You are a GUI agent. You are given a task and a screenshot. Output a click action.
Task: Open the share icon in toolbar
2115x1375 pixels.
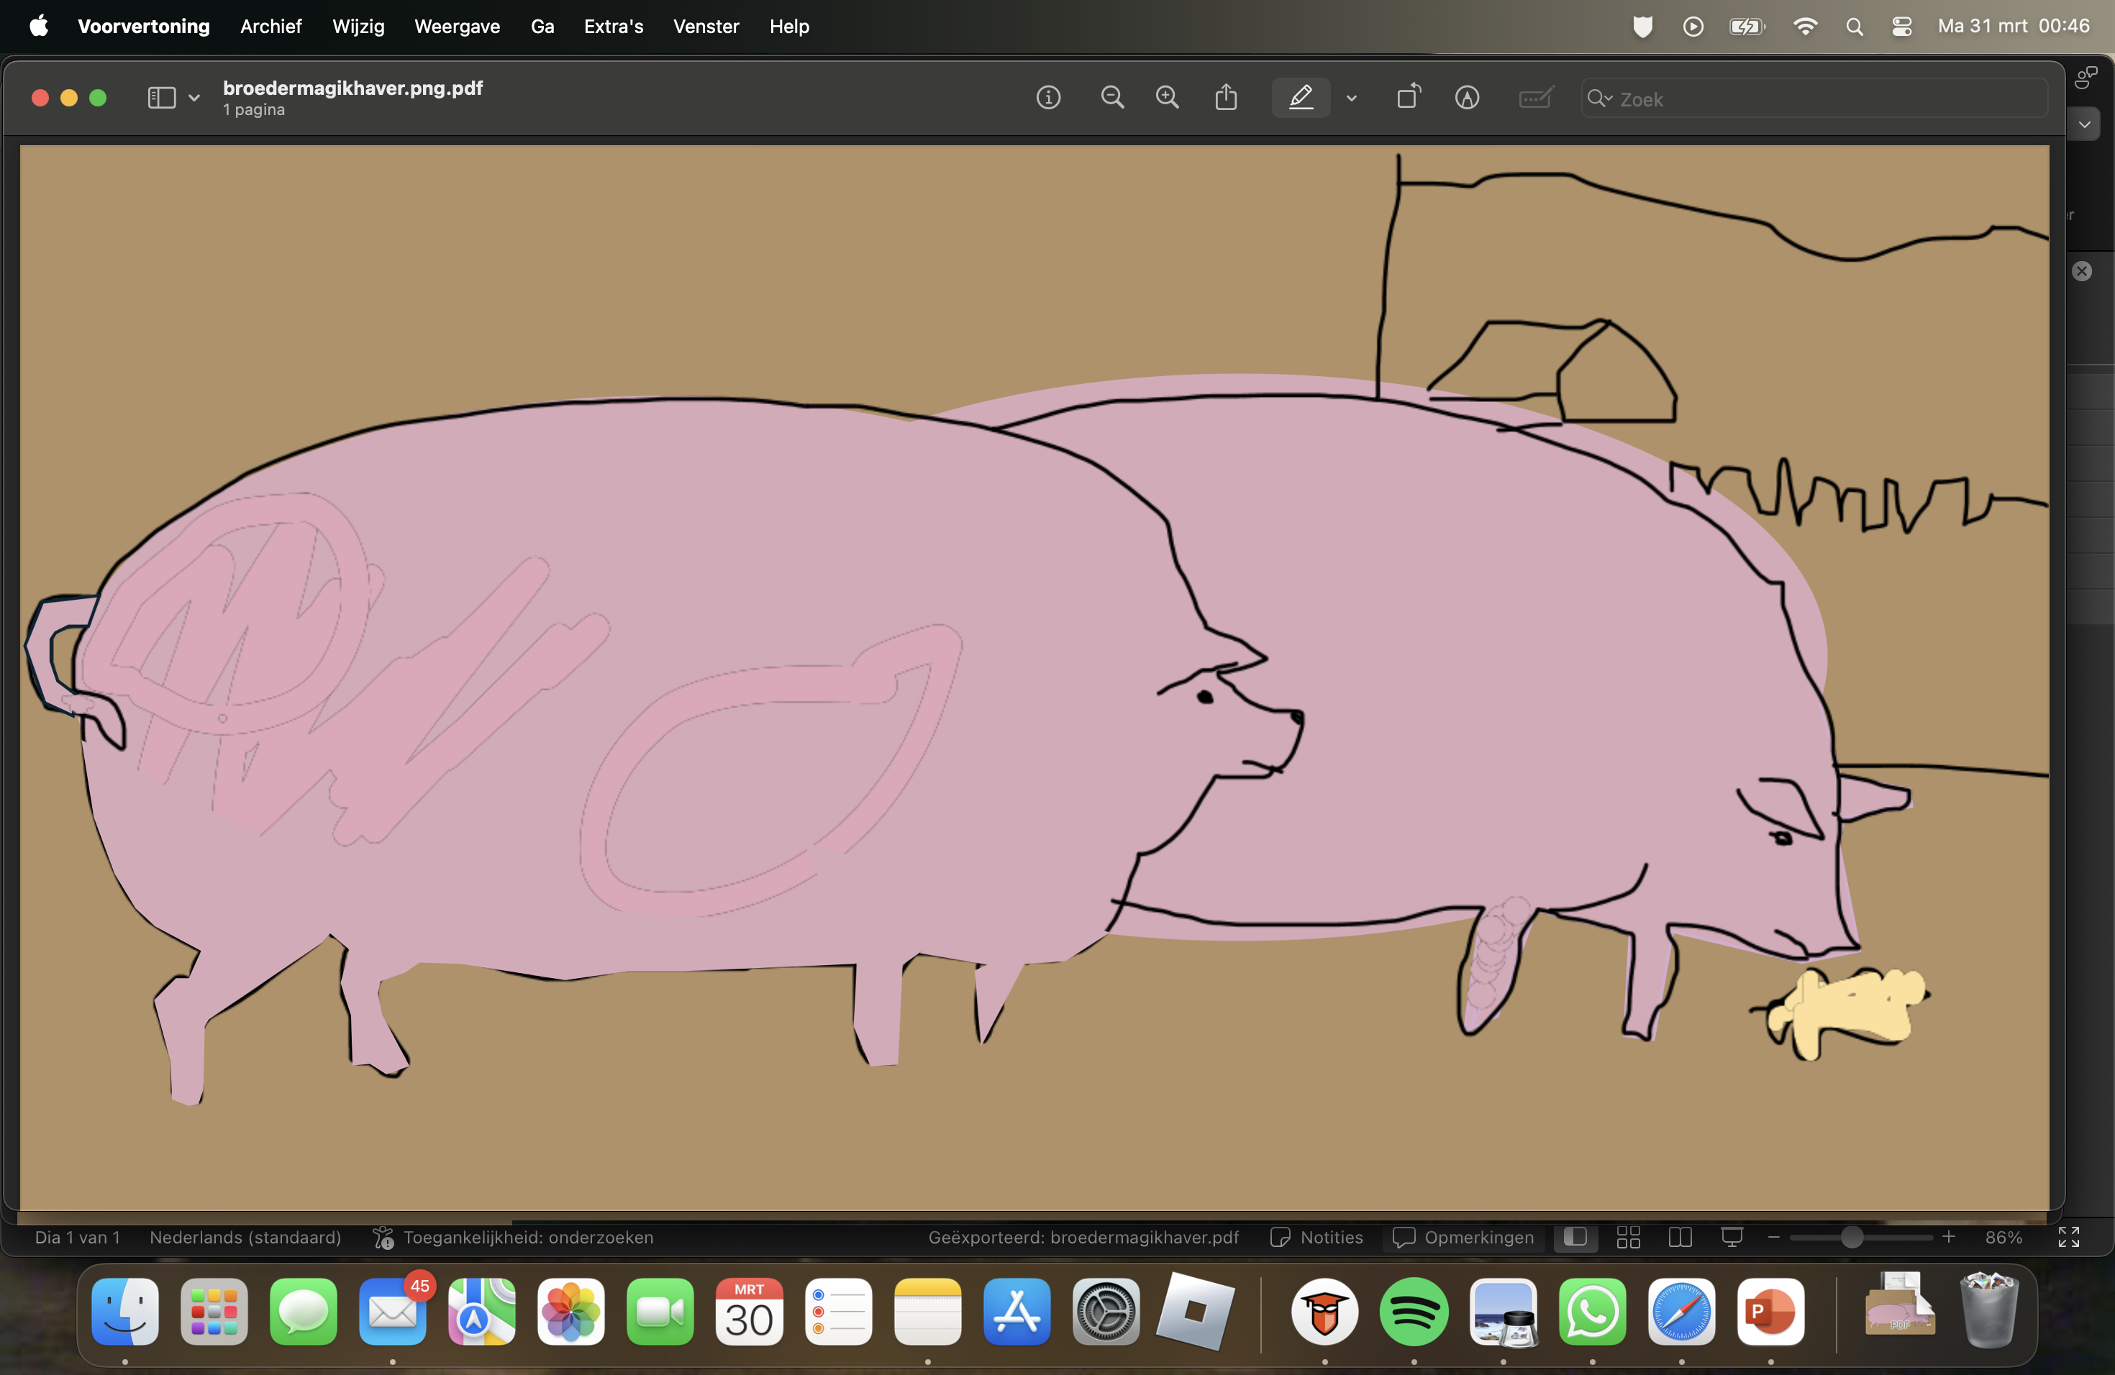pos(1225,98)
